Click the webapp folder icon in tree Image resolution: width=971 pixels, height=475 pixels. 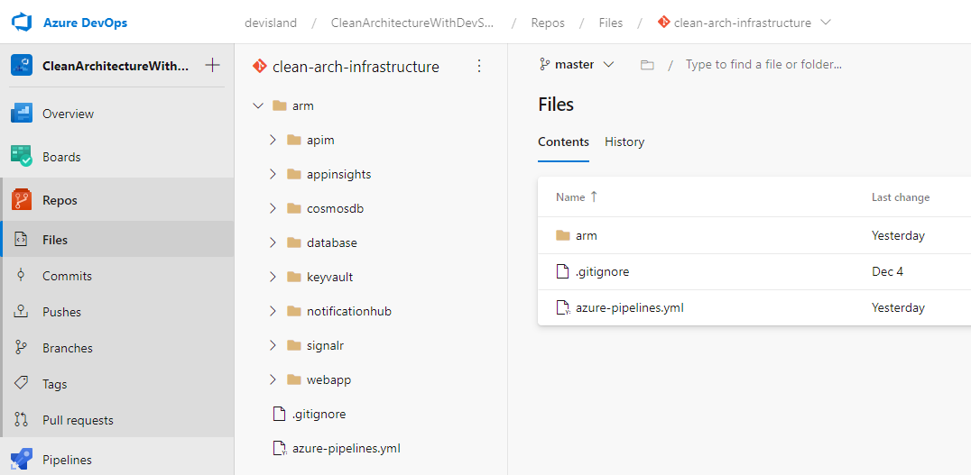coord(294,379)
